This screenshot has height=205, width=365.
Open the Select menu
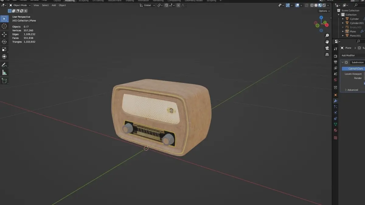[x=45, y=5]
